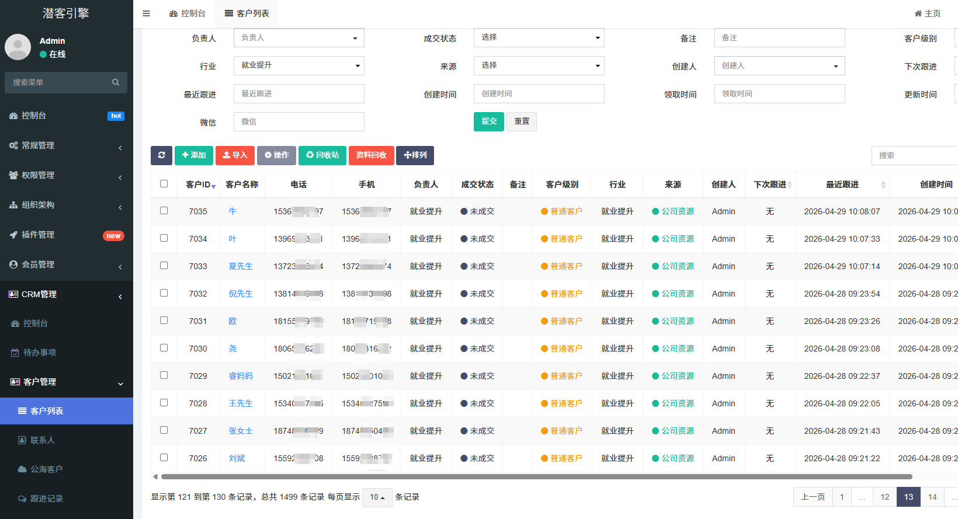The height and width of the screenshot is (519, 958).
Task: Open customer 夏先生 link
Action: tap(241, 266)
